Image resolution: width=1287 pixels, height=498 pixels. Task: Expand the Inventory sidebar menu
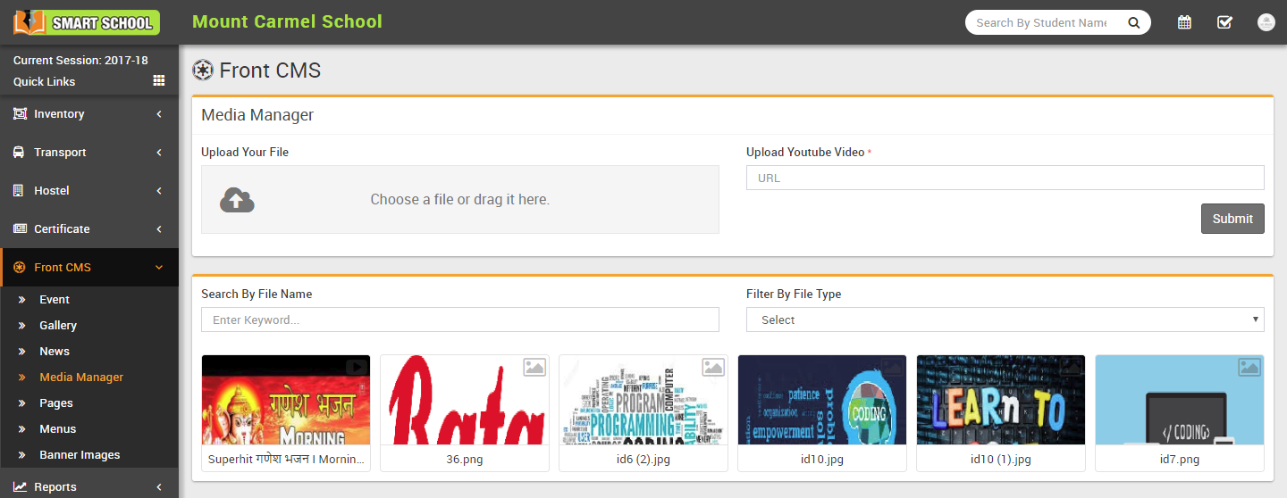(x=89, y=114)
